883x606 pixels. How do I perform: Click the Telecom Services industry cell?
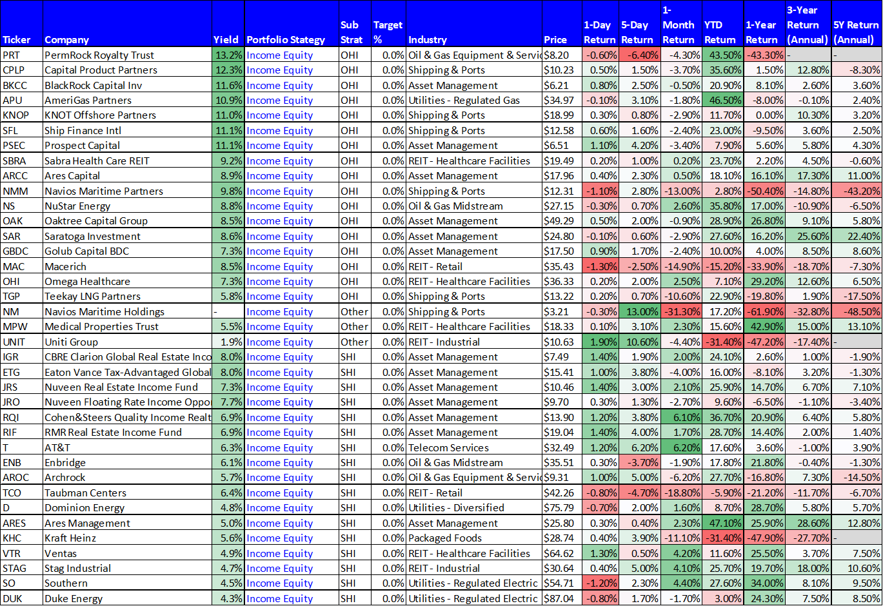point(474,447)
